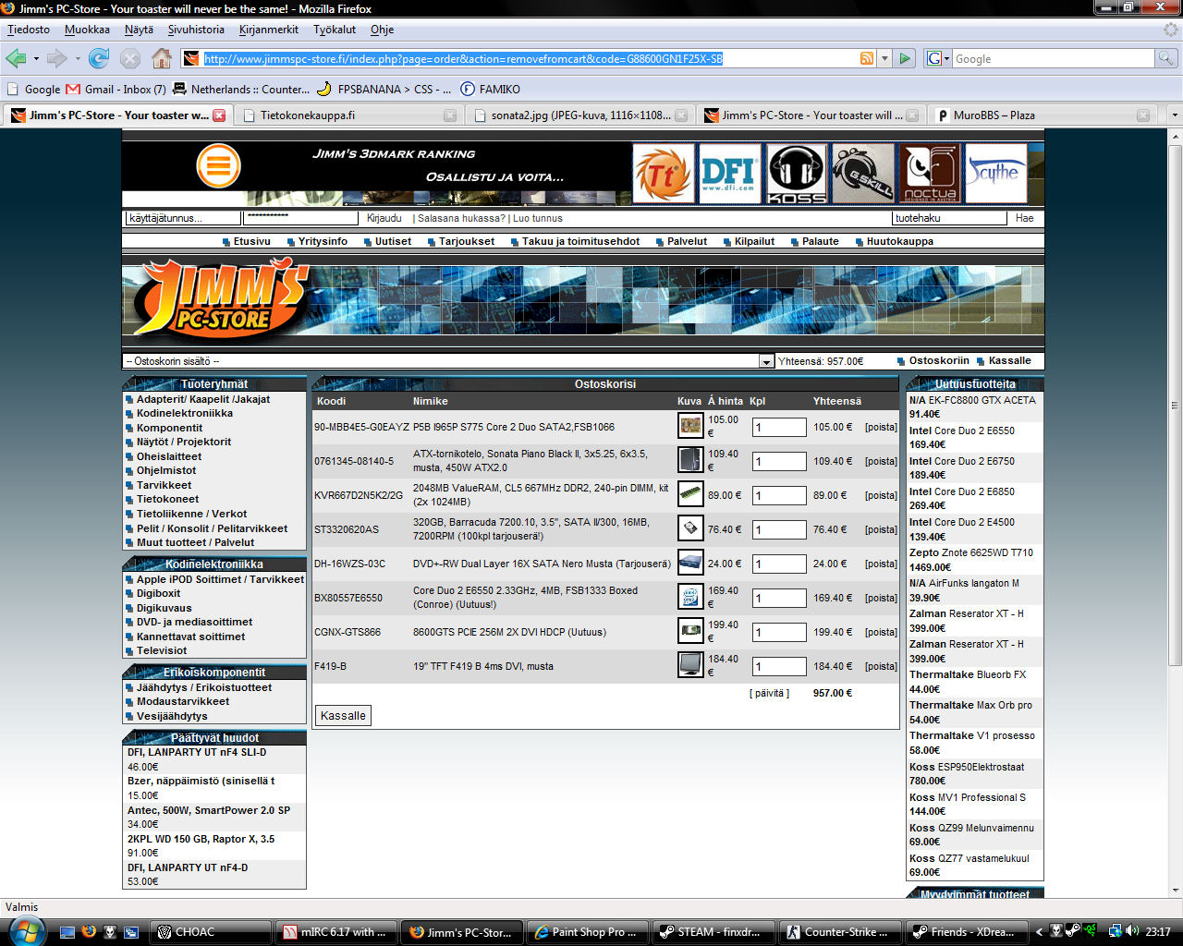Open the back button history dropdown arrow
The width and height of the screenshot is (1183, 946).
pyautogui.click(x=36, y=58)
